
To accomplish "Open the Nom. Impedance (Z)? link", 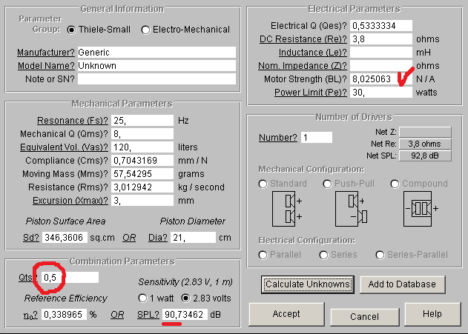I will click(303, 66).
